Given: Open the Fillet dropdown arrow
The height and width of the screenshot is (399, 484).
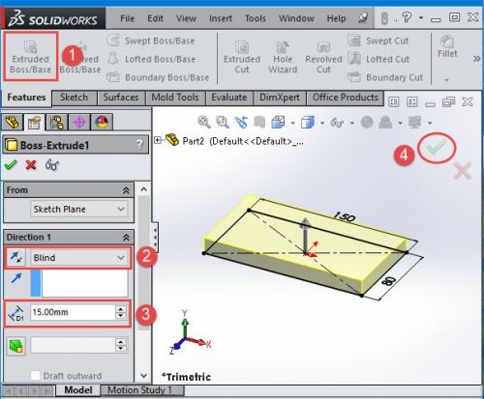Looking at the screenshot, I should (446, 80).
